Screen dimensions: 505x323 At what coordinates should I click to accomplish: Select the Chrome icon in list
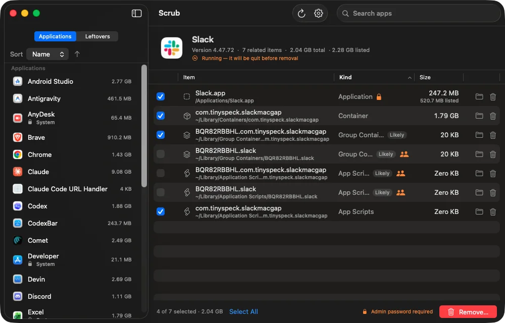[x=18, y=155]
